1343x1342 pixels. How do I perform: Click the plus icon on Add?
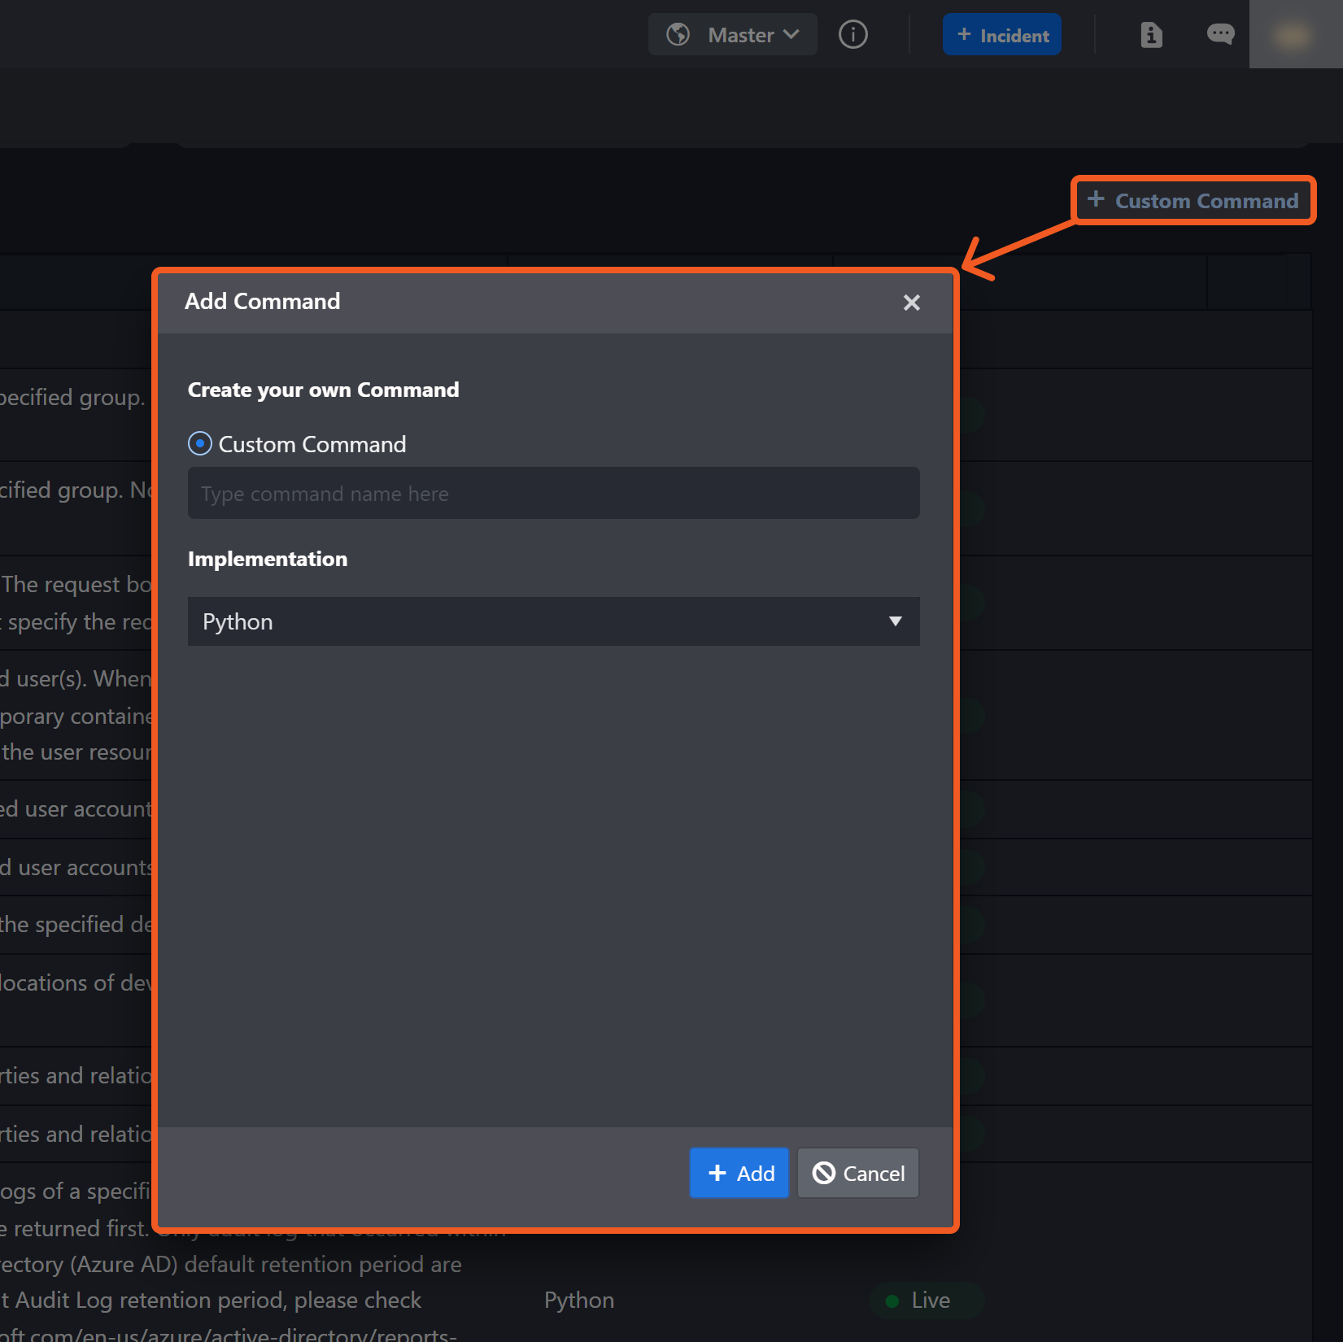point(717,1173)
